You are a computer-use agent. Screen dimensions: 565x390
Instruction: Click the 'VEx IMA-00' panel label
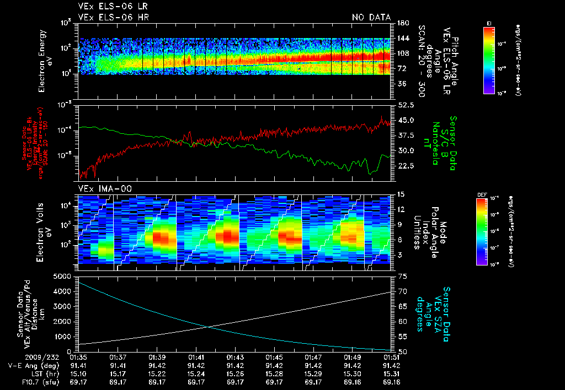105,188
